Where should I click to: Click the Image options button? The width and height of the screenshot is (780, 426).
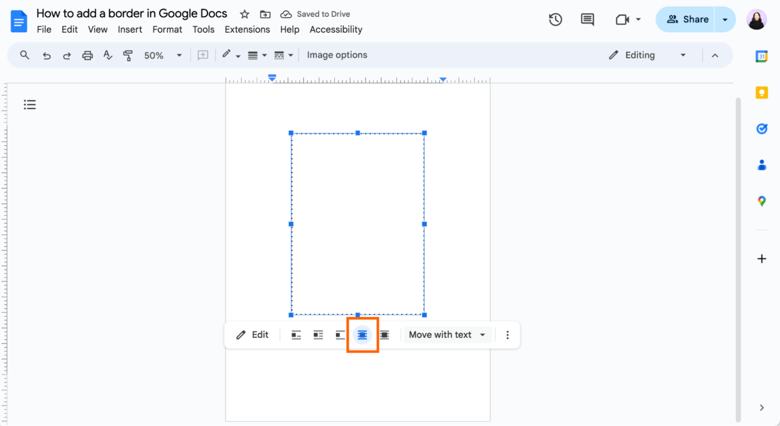pyautogui.click(x=337, y=55)
